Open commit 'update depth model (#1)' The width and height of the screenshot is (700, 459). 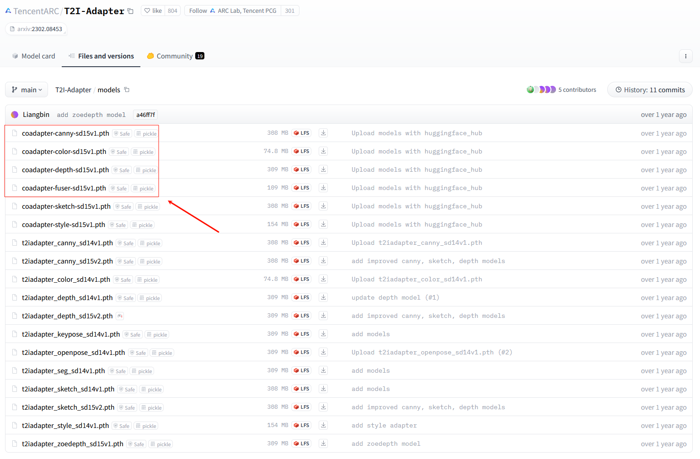point(395,297)
